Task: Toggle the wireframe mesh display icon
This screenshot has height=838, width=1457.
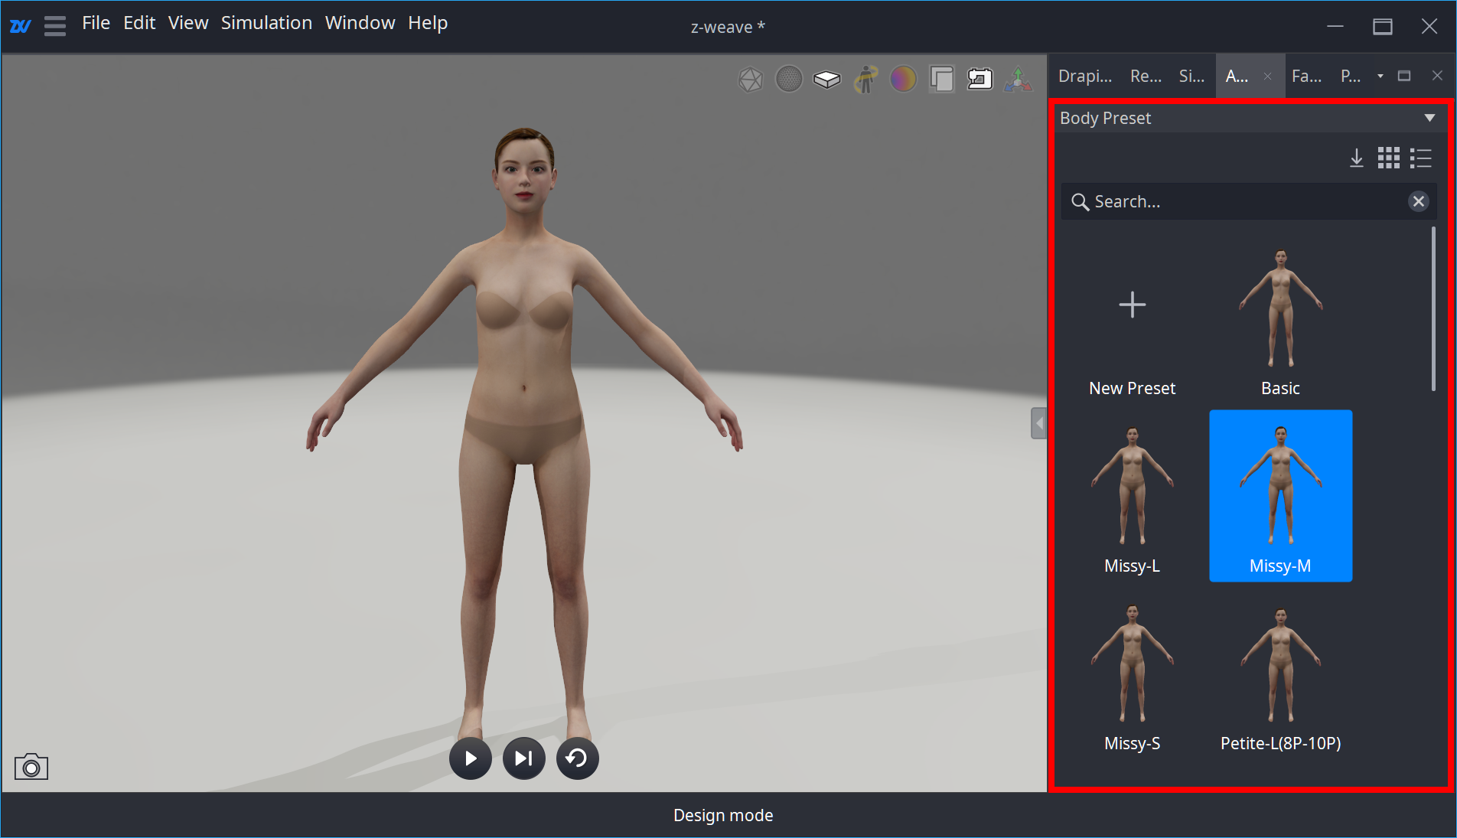Action: coord(751,79)
